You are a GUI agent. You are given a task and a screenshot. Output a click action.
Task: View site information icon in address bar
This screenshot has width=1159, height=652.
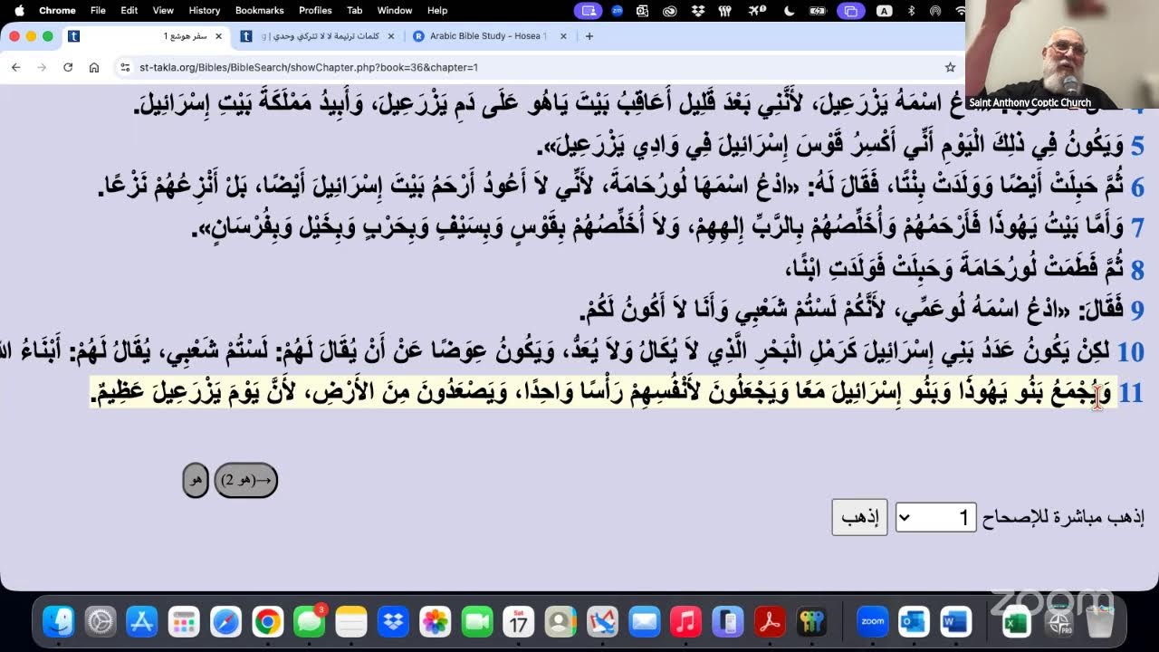[125, 67]
